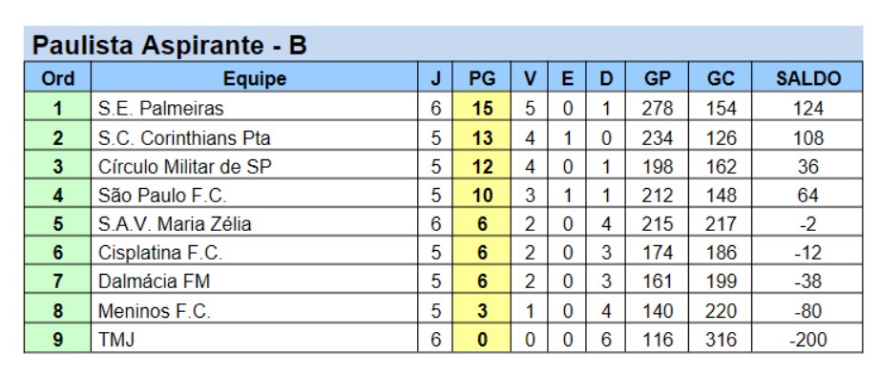This screenshot has width=879, height=374.
Task: Select the green rank 9 cell
Action: [57, 339]
